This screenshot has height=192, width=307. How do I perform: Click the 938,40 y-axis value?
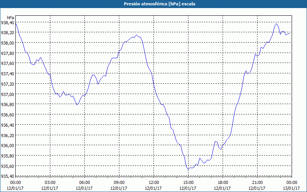[7, 23]
